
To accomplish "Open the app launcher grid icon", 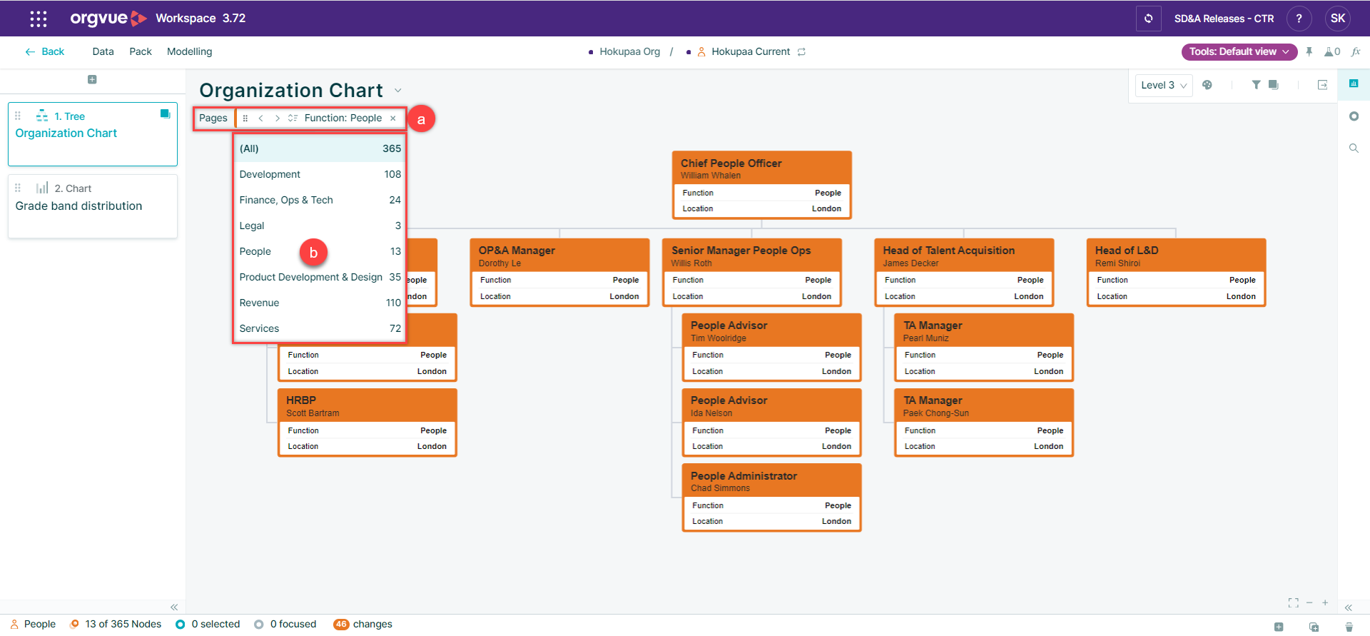I will point(39,19).
